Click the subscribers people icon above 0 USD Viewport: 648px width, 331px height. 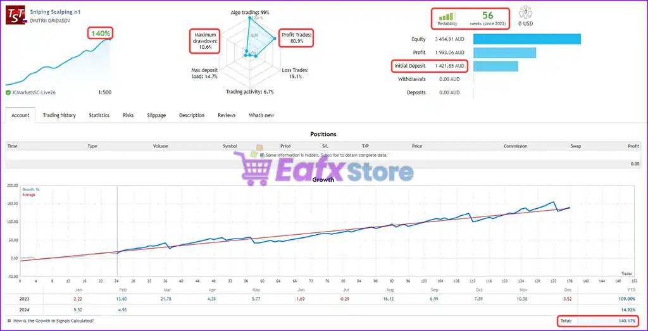point(525,13)
